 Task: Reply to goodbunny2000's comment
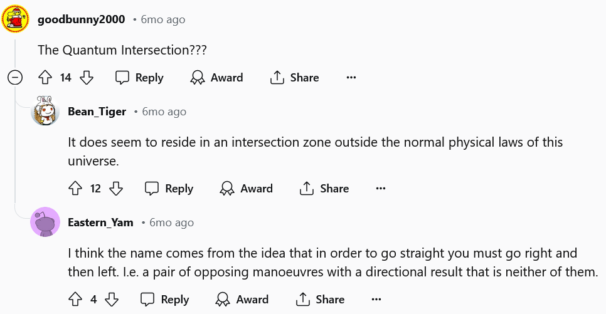(139, 78)
